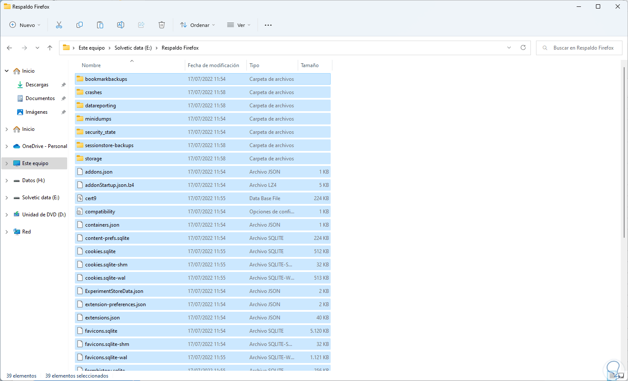Screen dimensions: 628x381
Task: Expand the Red network node
Action: point(7,232)
